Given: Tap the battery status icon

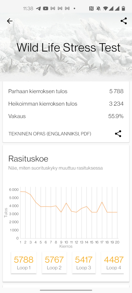Looking at the screenshot, I should coord(123,8).
